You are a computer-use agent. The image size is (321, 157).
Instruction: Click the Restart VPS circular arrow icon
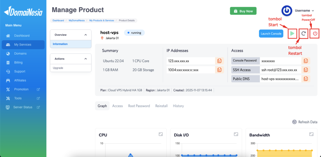point(303,34)
